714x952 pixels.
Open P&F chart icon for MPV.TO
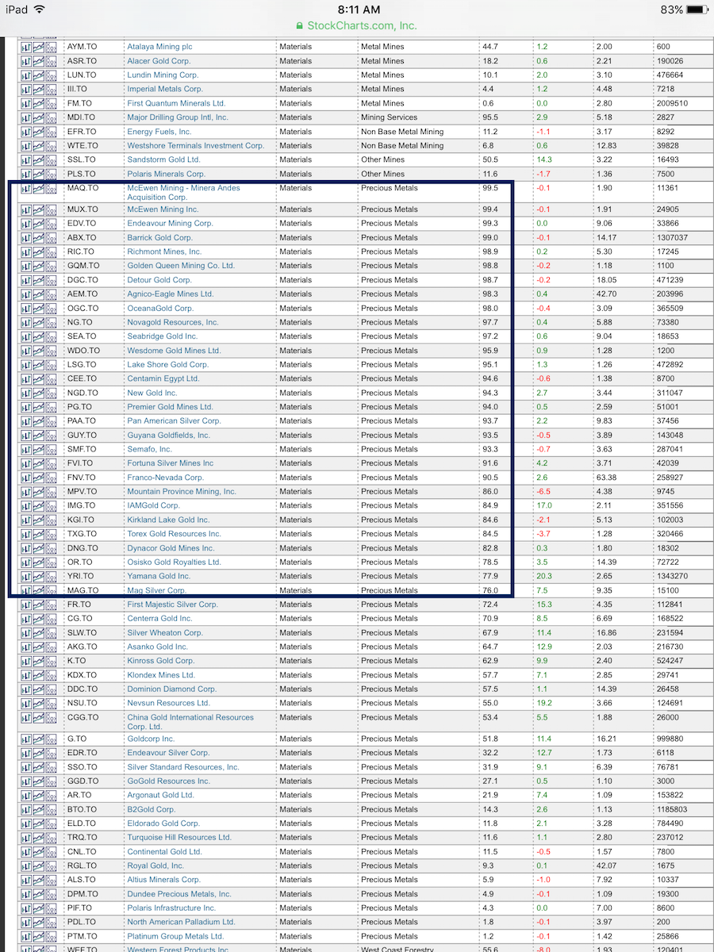coord(51,491)
